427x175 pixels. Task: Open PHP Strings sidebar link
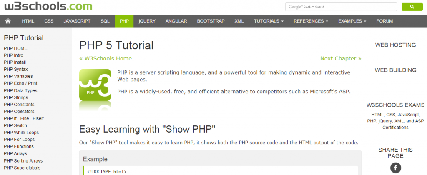coord(16,97)
